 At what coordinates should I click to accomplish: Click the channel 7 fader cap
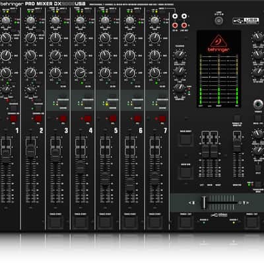[155, 178]
